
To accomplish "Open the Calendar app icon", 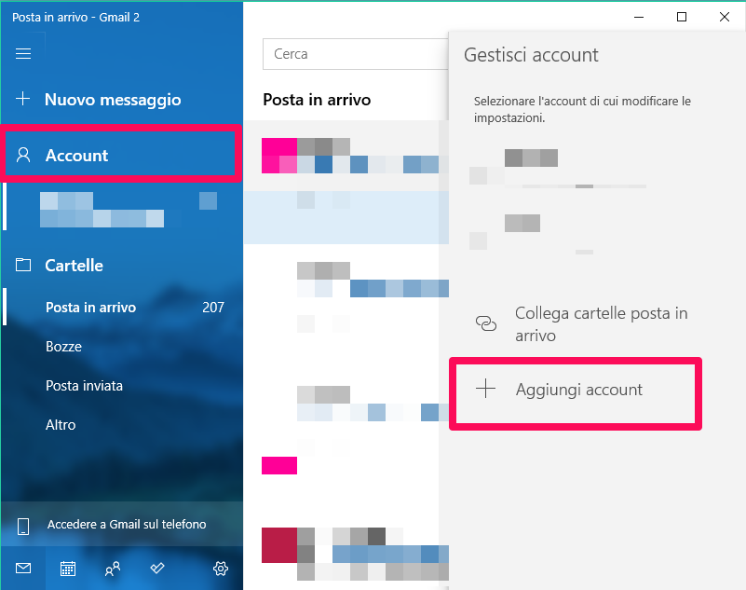I will pyautogui.click(x=68, y=569).
